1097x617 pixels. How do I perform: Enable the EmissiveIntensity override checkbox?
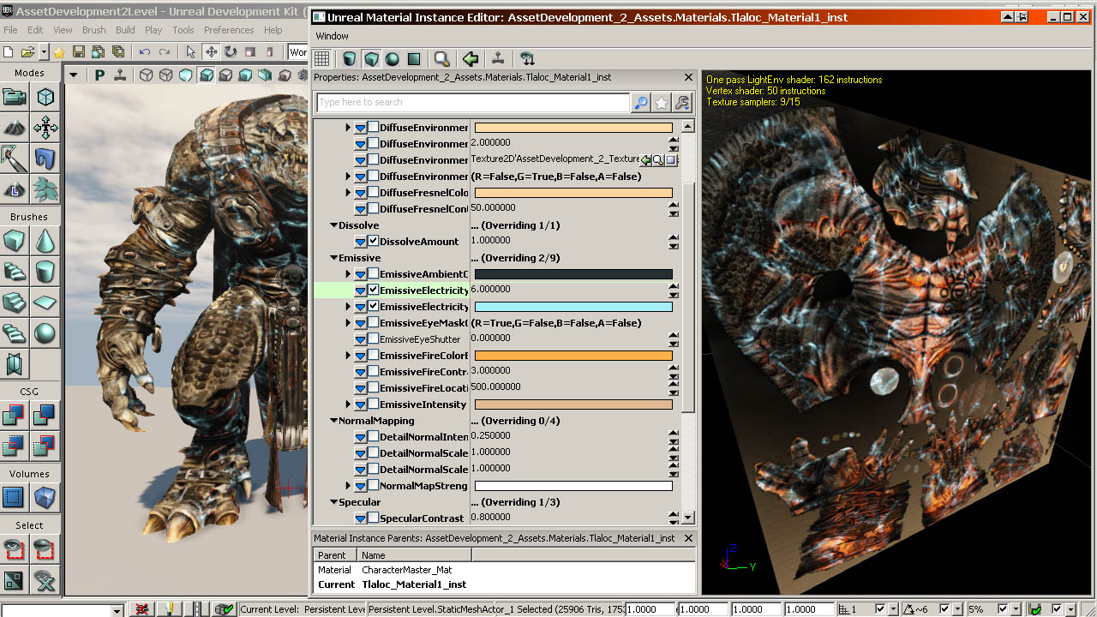(373, 404)
